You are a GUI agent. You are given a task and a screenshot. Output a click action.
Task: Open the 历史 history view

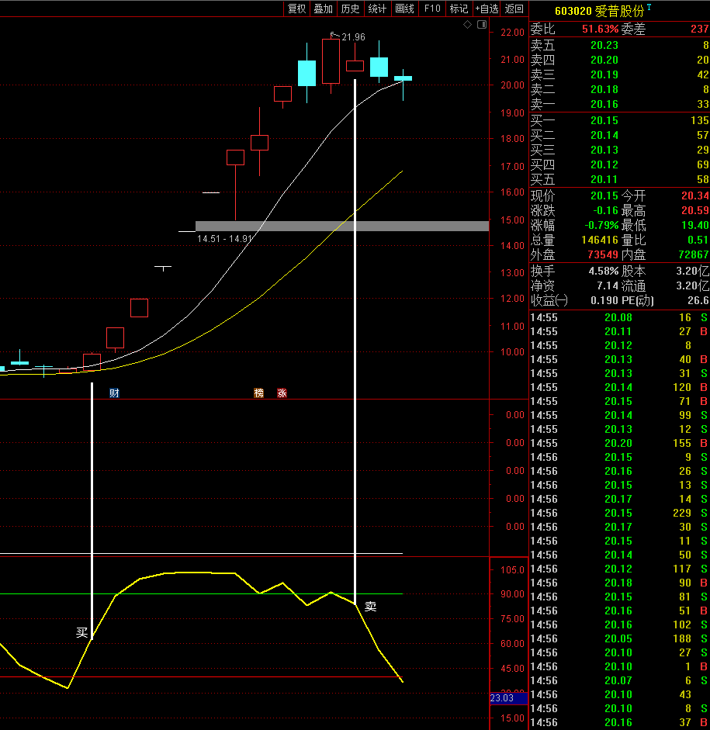351,9
